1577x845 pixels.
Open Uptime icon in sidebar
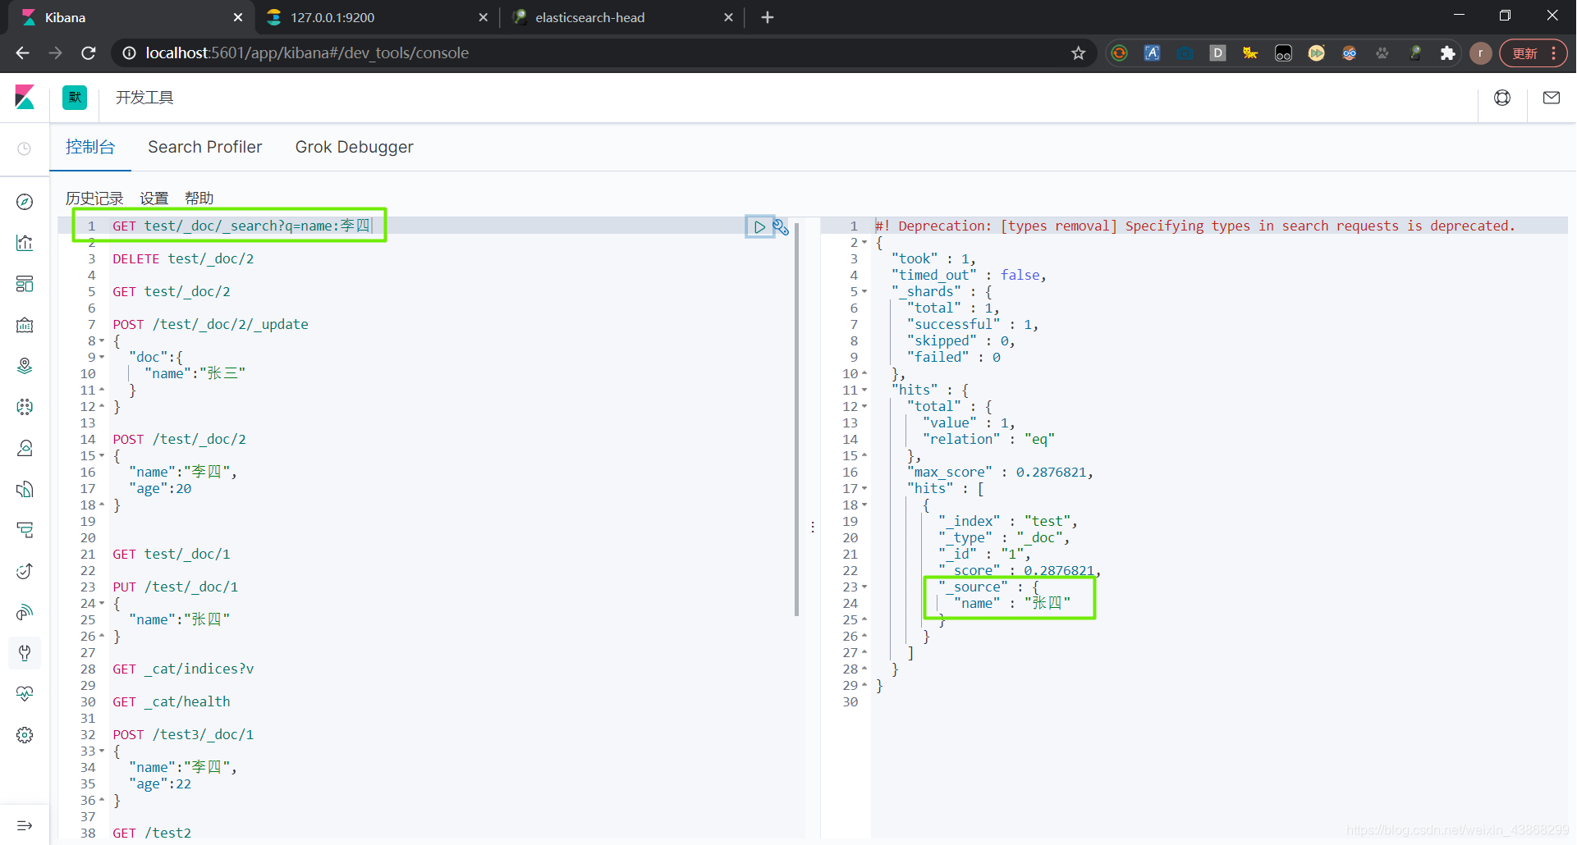[x=25, y=571]
